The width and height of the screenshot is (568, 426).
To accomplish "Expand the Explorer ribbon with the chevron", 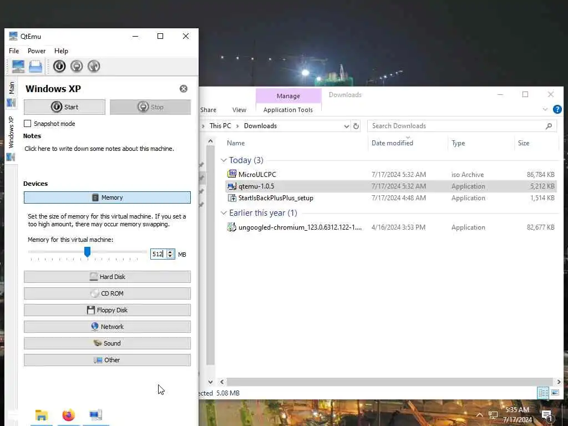I will (x=545, y=109).
